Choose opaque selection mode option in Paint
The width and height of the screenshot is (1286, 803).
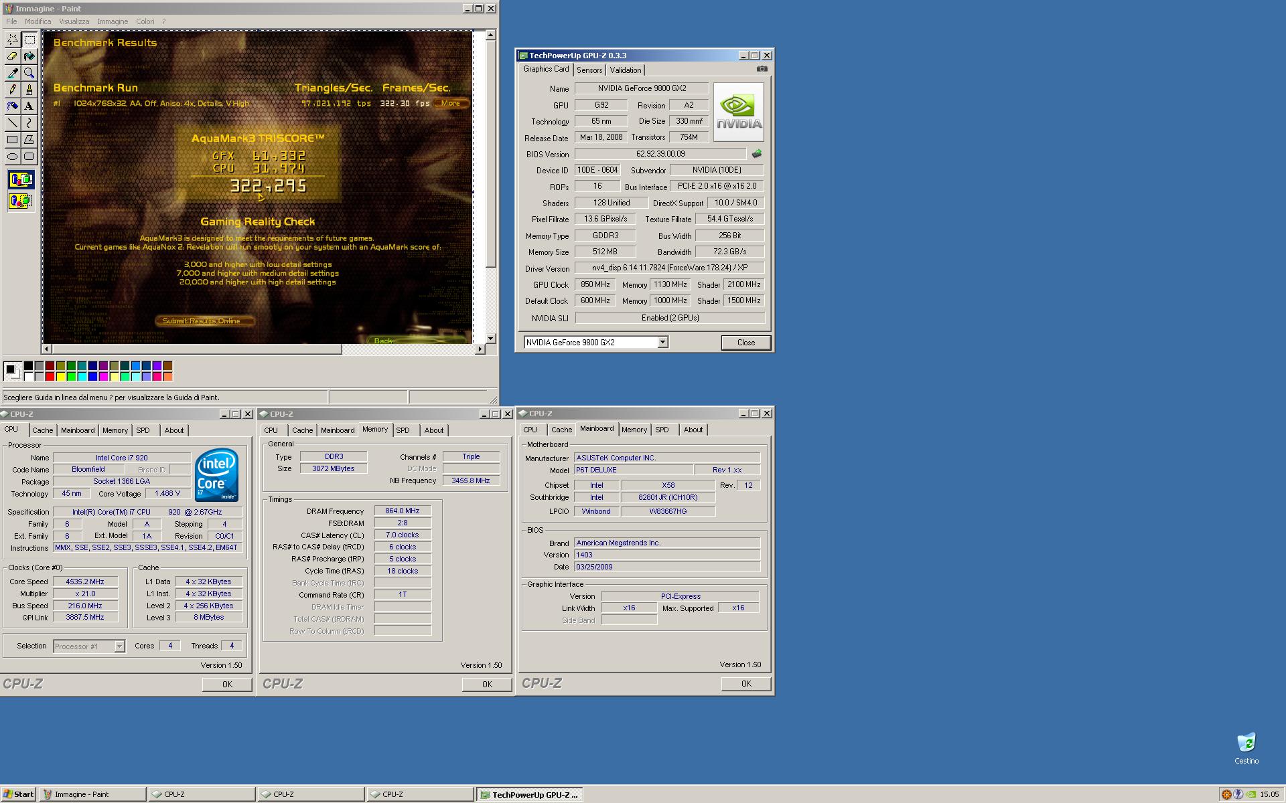pyautogui.click(x=21, y=179)
